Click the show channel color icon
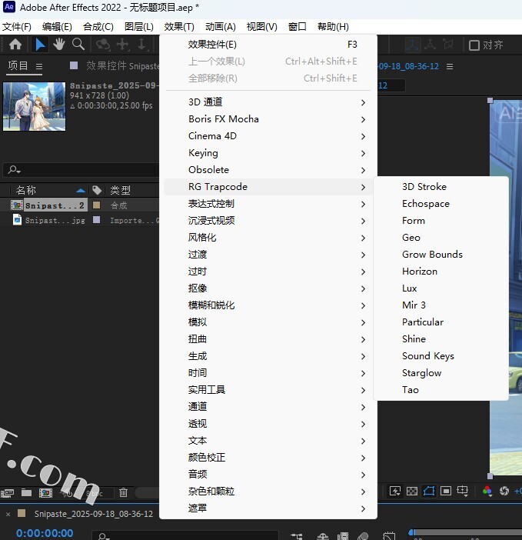 [487, 491]
